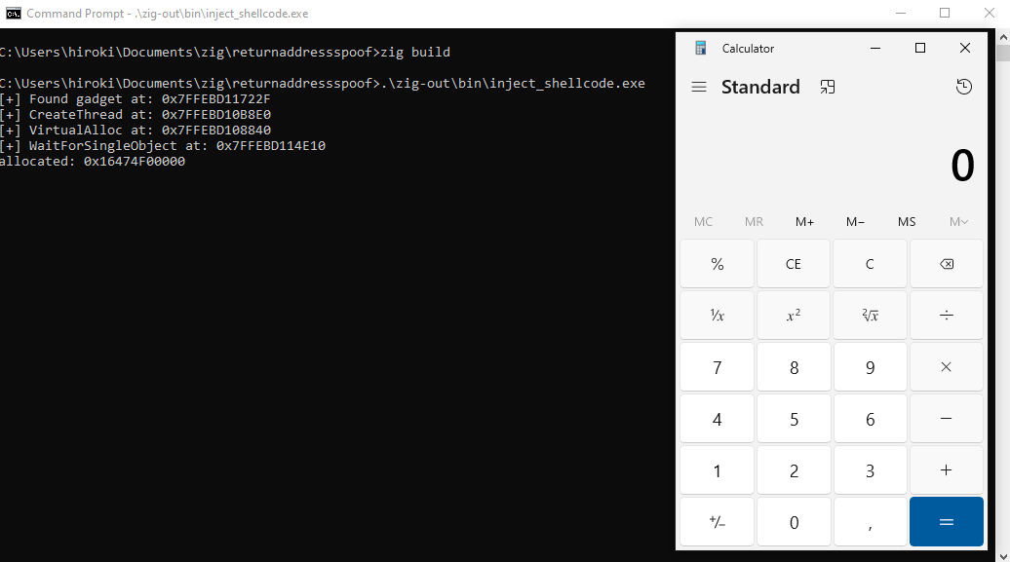Select the Command Prompt title bar
This screenshot has height=562, width=1010.
(390, 13)
